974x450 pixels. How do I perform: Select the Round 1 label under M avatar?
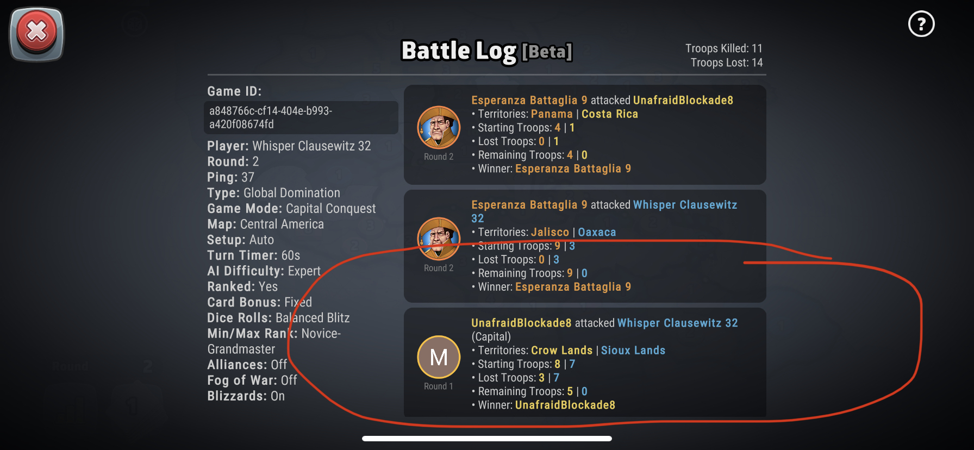pyautogui.click(x=439, y=386)
